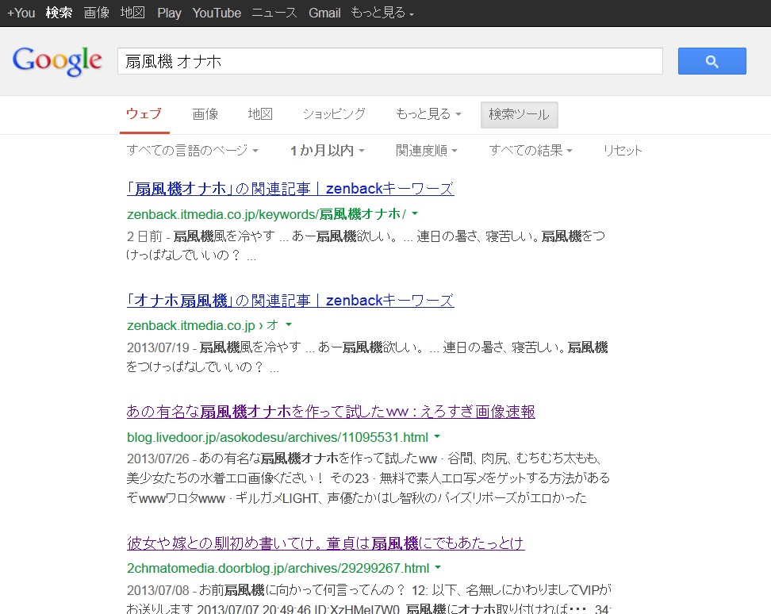Open the すべての結果 dropdown
Viewport: 771px width, 614px height.
[x=530, y=150]
